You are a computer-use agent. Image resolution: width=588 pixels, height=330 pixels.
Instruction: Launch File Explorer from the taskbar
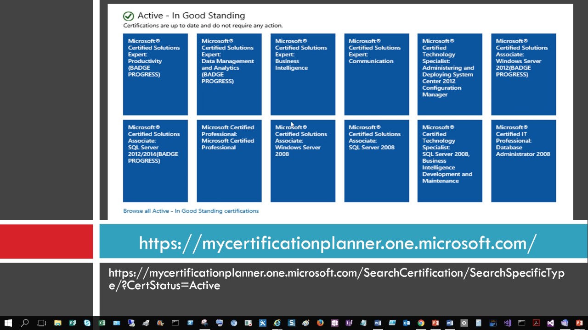coord(57,323)
